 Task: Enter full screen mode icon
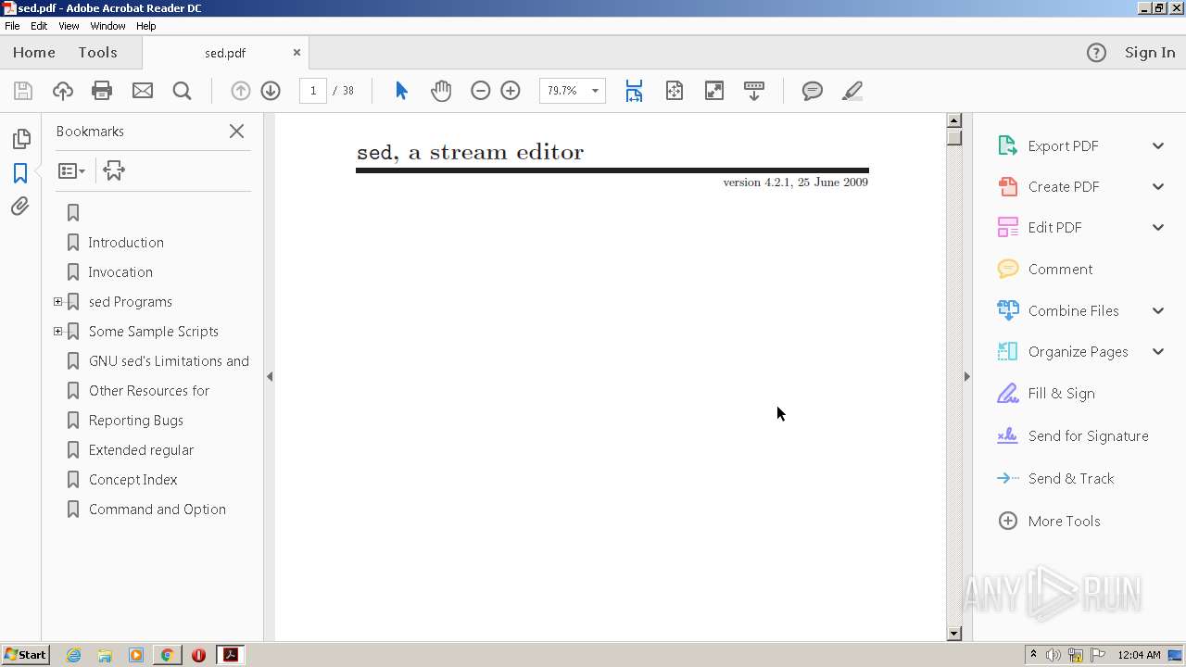click(714, 91)
